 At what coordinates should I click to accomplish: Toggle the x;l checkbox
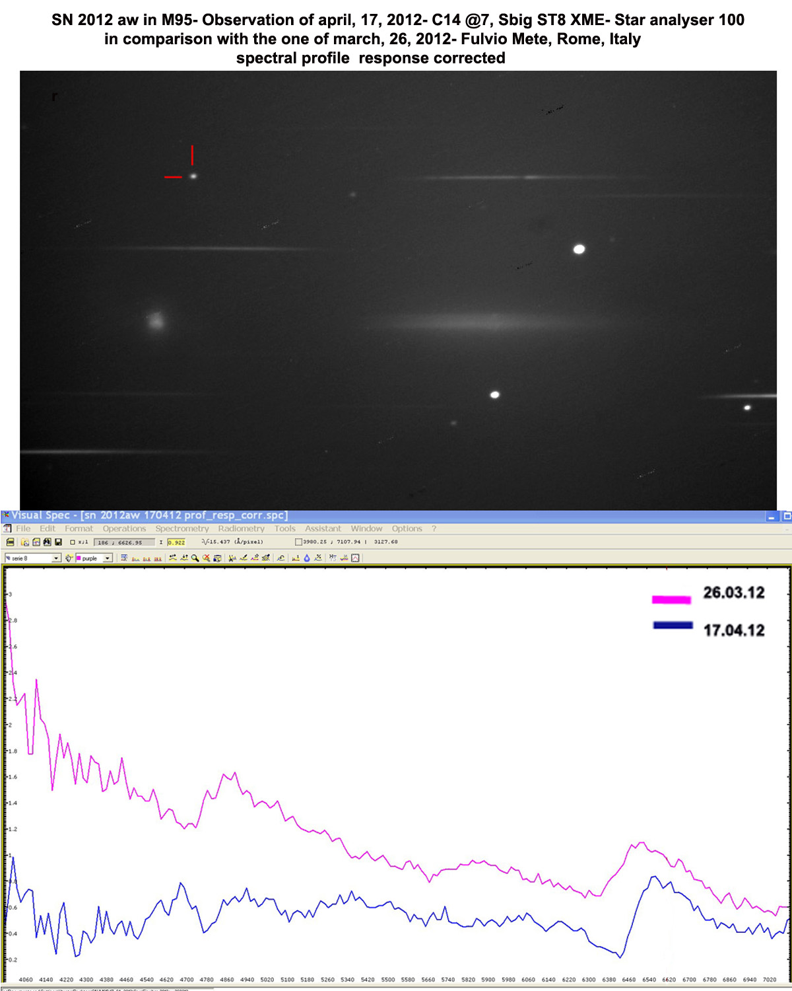click(73, 542)
